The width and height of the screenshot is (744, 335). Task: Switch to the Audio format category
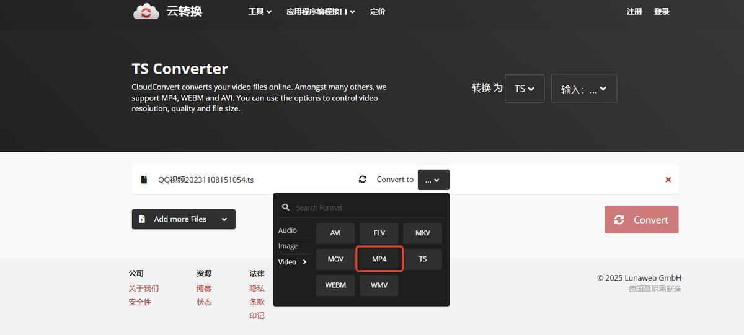coord(288,230)
